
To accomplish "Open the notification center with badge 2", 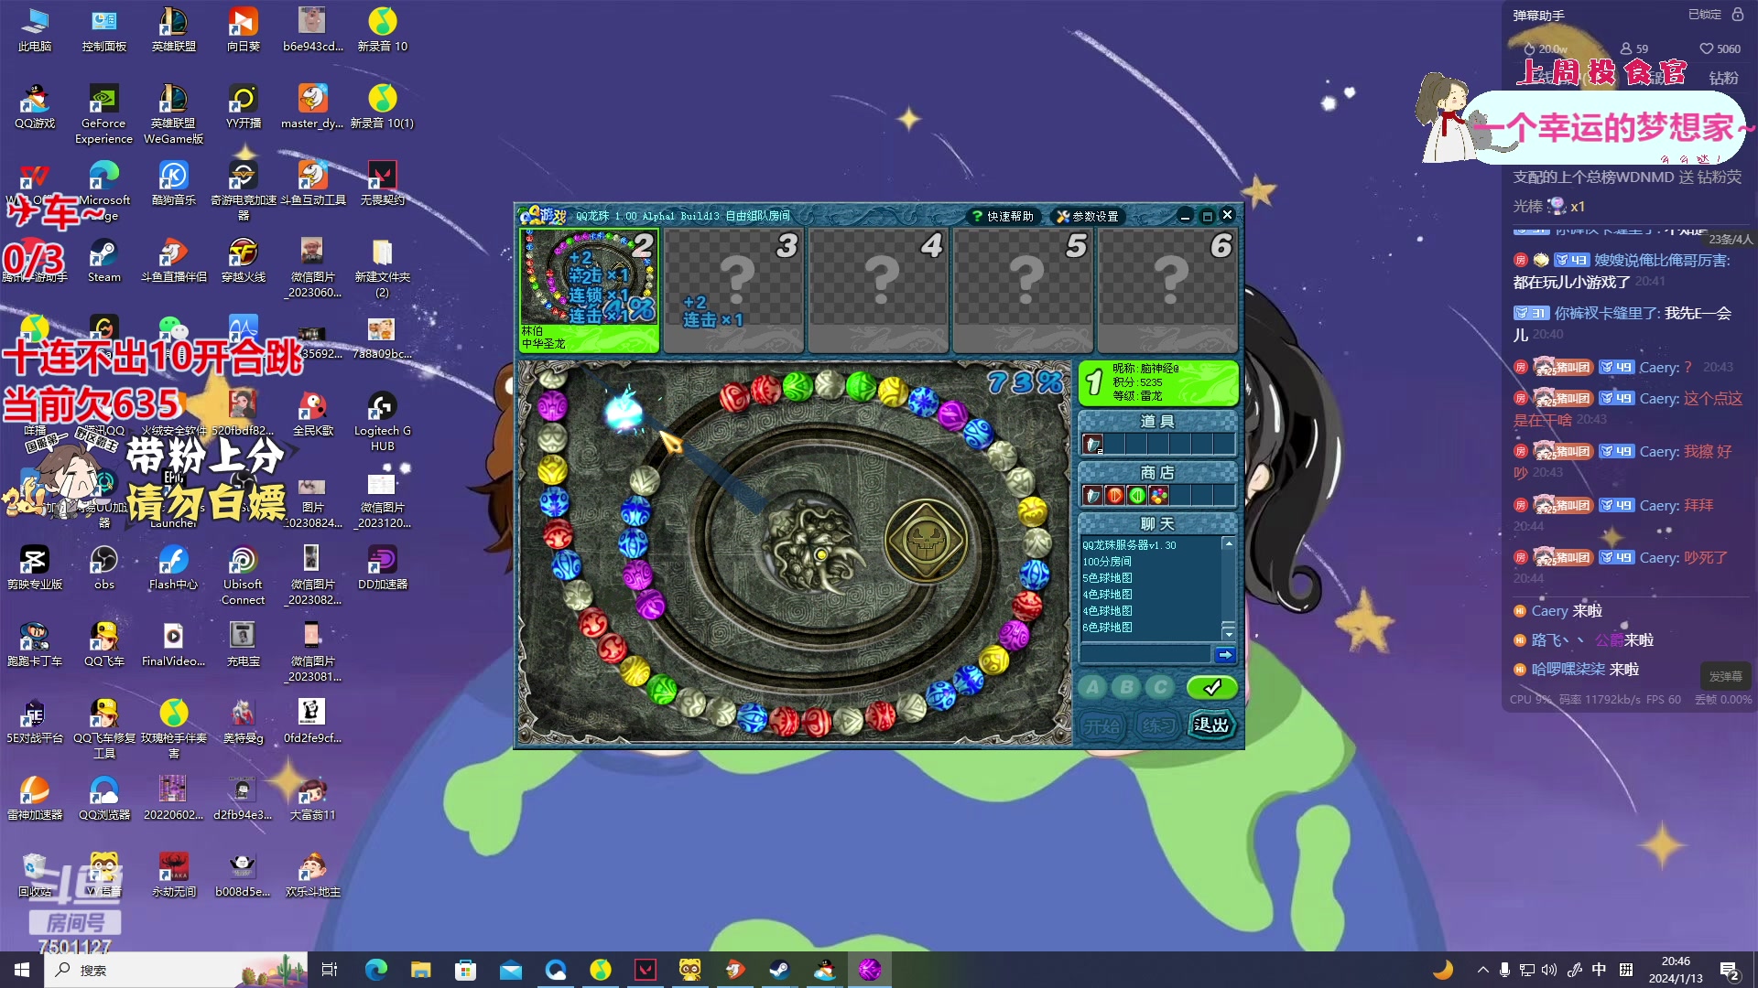I will click(x=1730, y=971).
